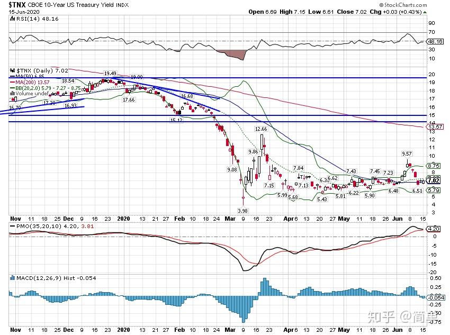Click the green up-arrow beside Chg

[x=425, y=12]
